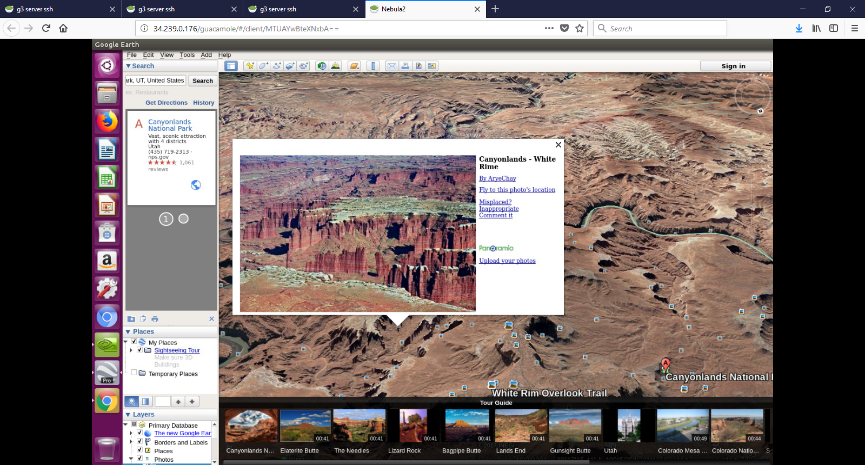Open the View menu

pos(167,55)
